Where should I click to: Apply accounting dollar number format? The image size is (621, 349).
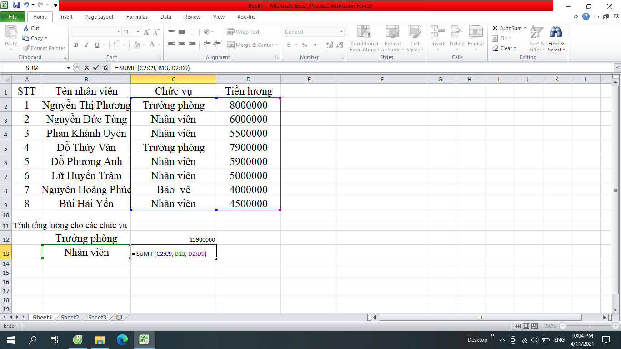(289, 45)
